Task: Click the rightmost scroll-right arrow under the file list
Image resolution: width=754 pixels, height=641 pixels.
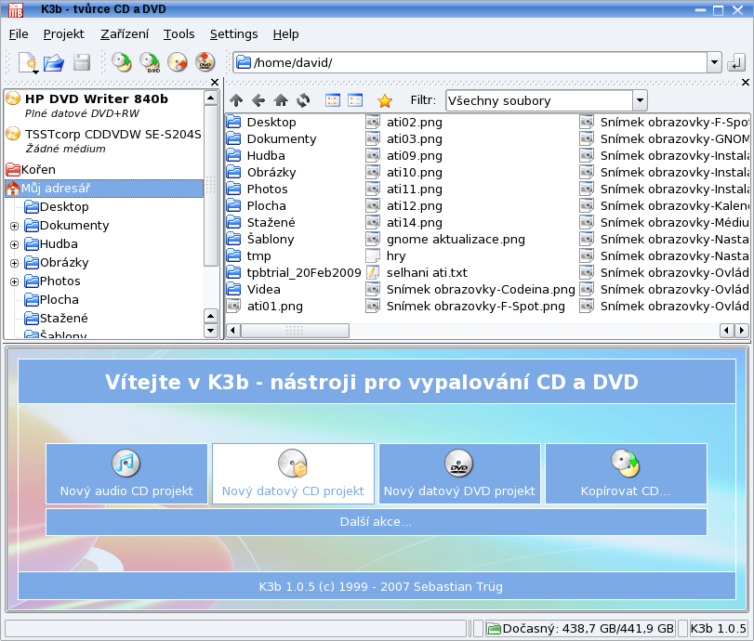Action: [742, 331]
